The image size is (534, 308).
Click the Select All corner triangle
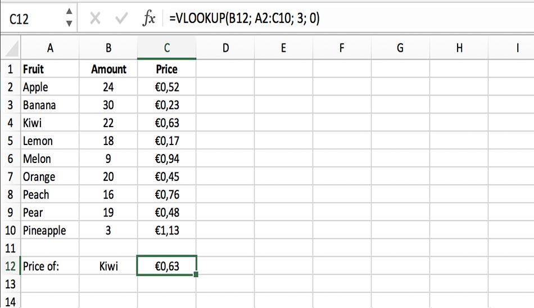[x=11, y=48]
